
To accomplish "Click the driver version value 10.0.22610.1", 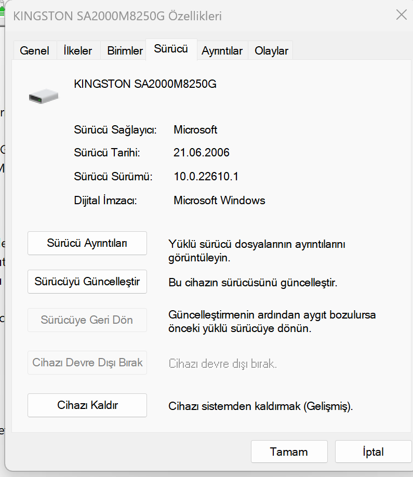I will [206, 177].
